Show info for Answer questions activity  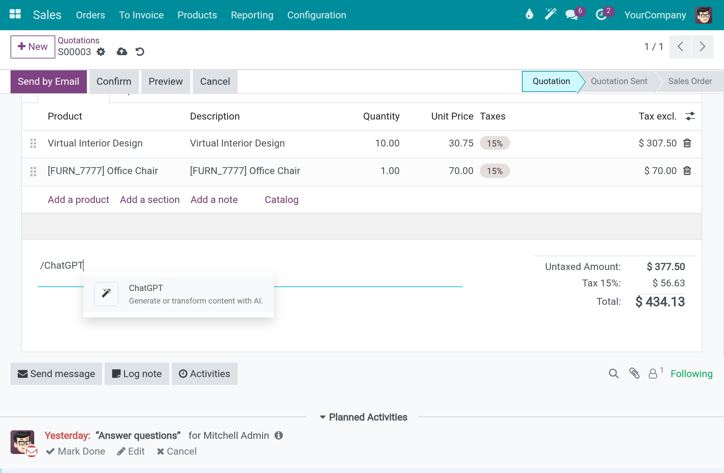click(279, 436)
